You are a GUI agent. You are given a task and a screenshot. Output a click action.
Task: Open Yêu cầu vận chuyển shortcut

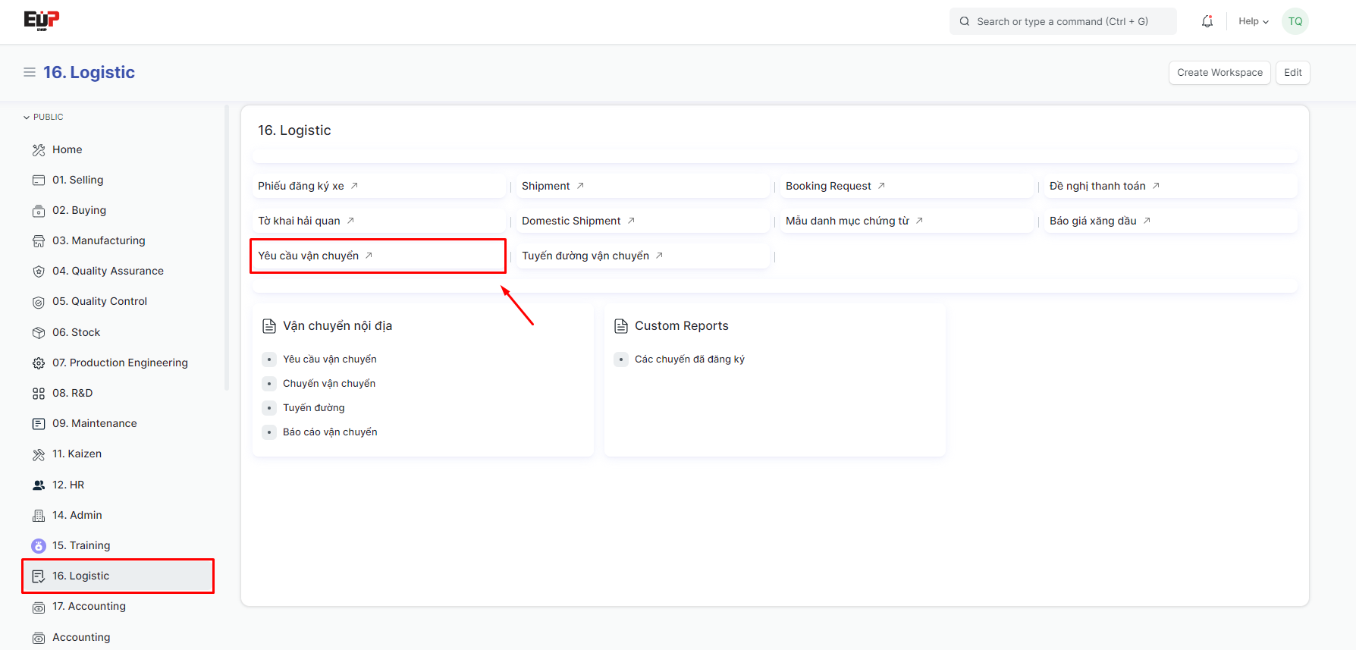pos(309,256)
